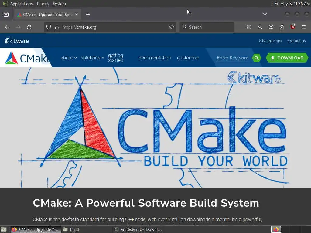The image size is (311, 233).
Task: Open the customize page
Action: coord(188,58)
